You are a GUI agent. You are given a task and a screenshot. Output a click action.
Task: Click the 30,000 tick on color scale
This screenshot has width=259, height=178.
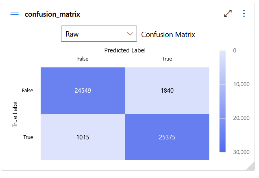click(242, 152)
